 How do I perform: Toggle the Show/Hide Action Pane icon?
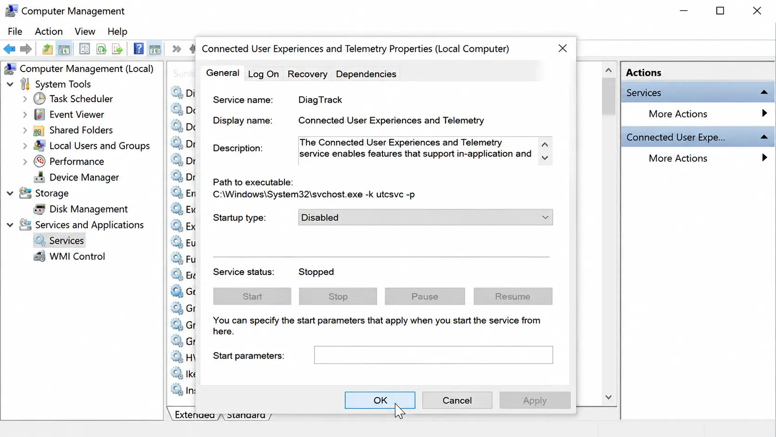click(155, 49)
